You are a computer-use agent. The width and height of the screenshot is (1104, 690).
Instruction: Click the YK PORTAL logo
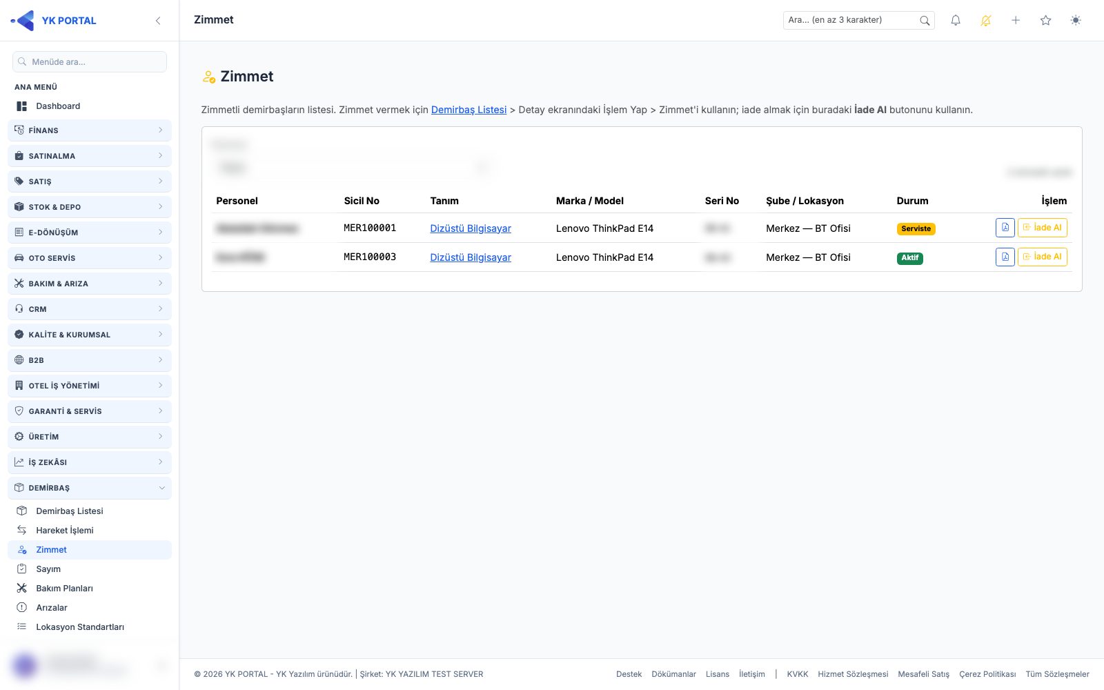[54, 21]
